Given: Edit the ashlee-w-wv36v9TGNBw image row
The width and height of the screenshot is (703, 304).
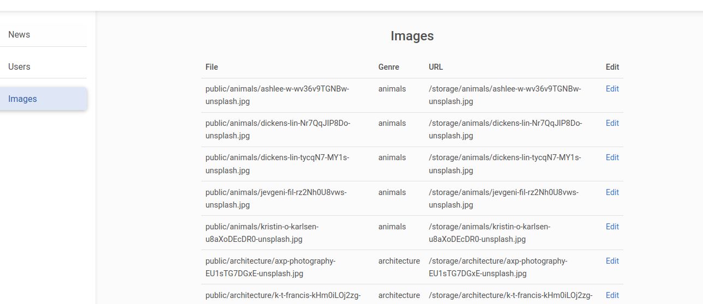Looking at the screenshot, I should pos(612,89).
